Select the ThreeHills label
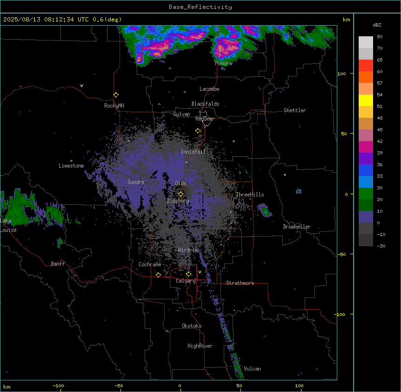Viewport: 401px width, 392px height. coord(250,195)
